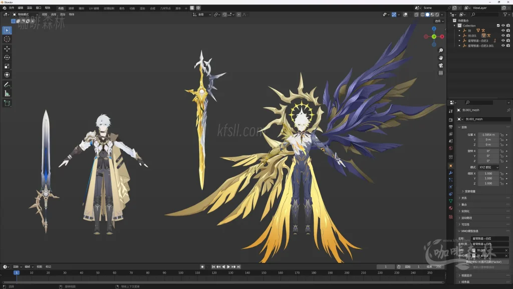
Task: Click the blue Z axis gizmo ball
Action: coord(434,29)
